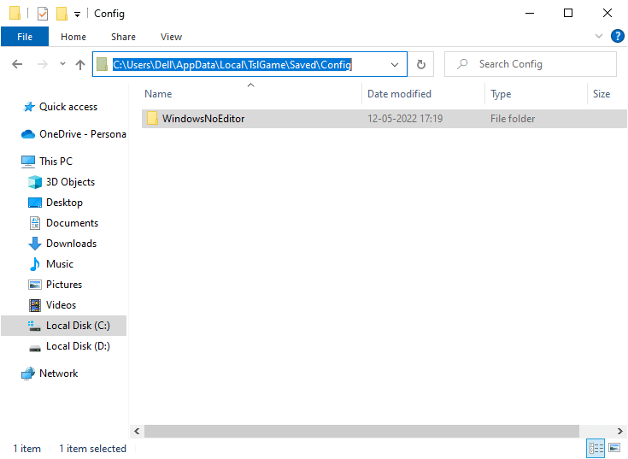The height and width of the screenshot is (459, 628).
Task: Click the Search Config box
Action: [x=531, y=64]
